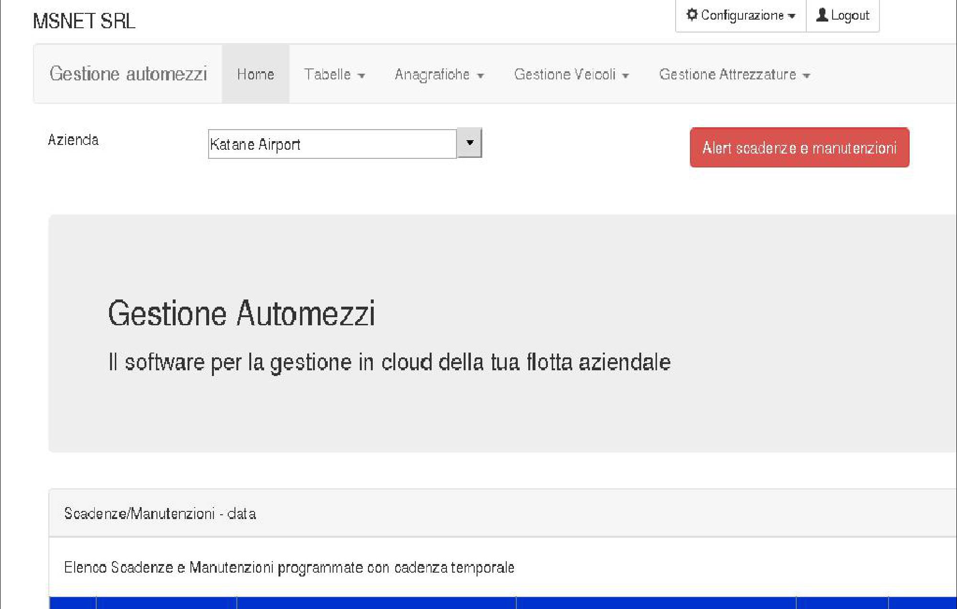Click the Scadenze/Manutenzioni - data panel header
957x609 pixels.
502,513
